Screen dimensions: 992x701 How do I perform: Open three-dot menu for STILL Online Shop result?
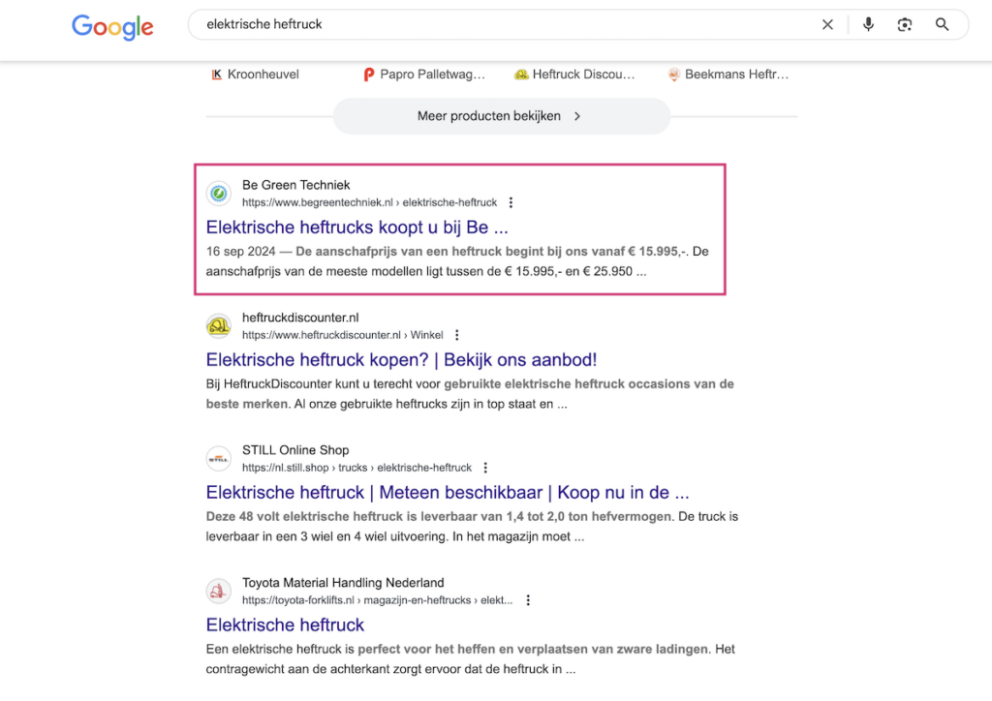(x=486, y=469)
